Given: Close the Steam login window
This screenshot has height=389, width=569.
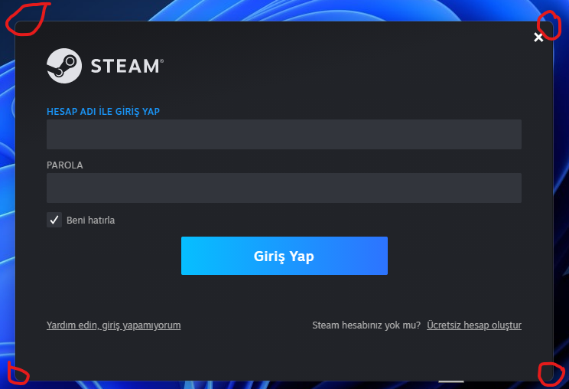Looking at the screenshot, I should (538, 37).
